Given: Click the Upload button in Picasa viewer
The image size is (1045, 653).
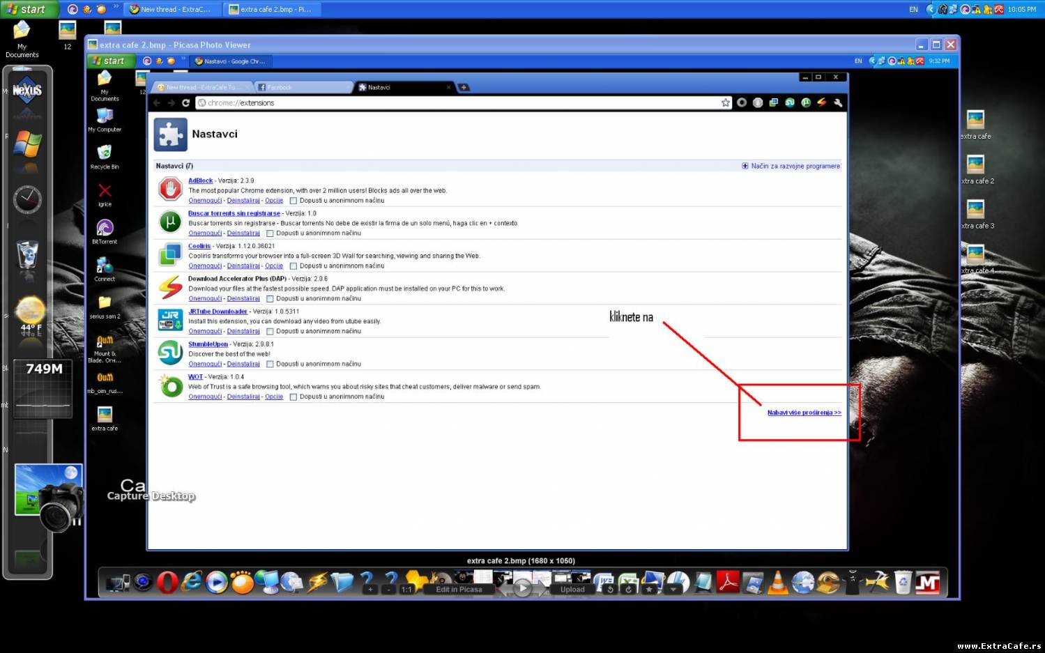Looking at the screenshot, I should (x=572, y=590).
